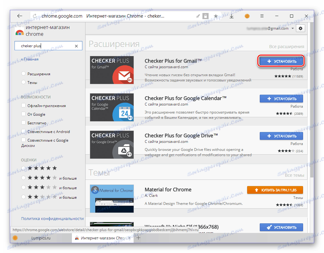Click the Lumpics.ru tab orange favicon
The width and height of the screenshot is (324, 253).
pyautogui.click(x=15, y=238)
